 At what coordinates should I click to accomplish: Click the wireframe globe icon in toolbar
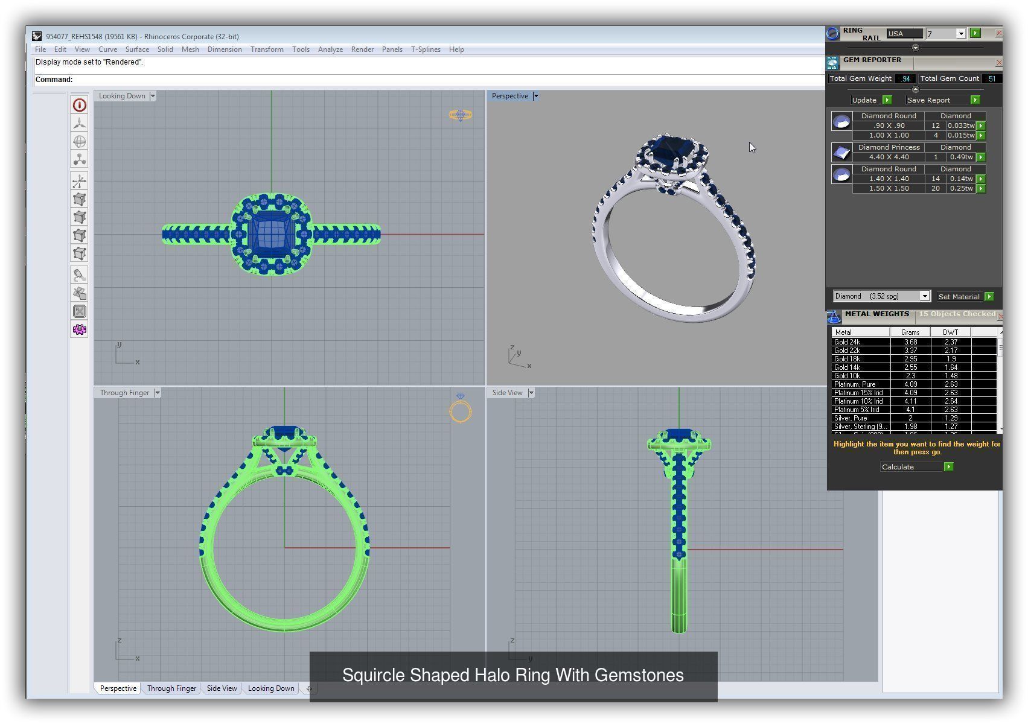click(x=79, y=141)
